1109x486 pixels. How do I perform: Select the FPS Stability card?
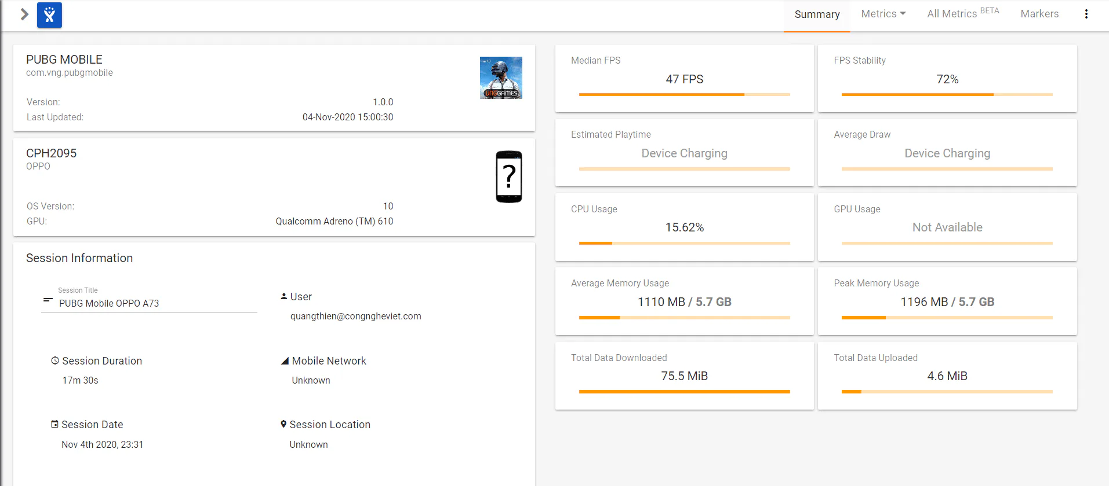click(947, 79)
